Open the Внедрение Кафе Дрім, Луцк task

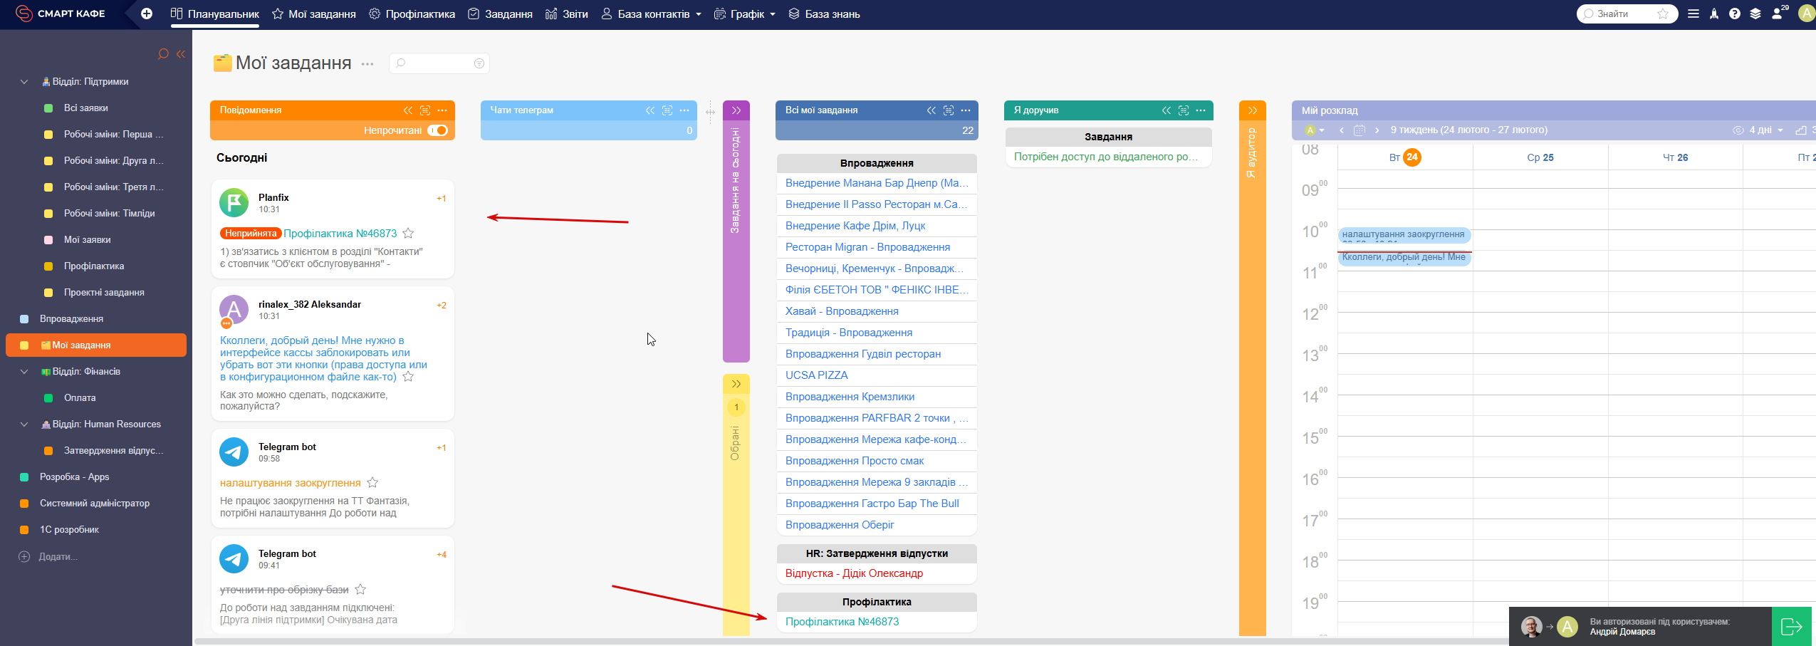855,226
